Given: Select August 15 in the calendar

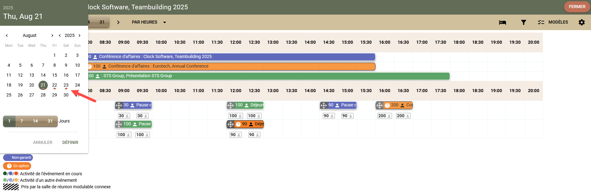Looking at the screenshot, I should (x=55, y=75).
